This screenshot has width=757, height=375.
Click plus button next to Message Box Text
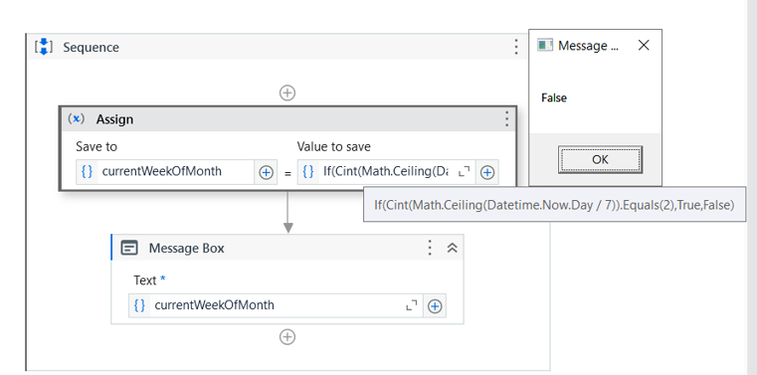click(x=435, y=306)
